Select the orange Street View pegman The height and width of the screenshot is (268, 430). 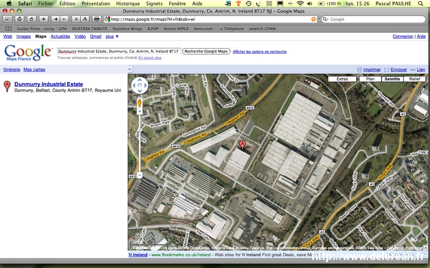140,102
